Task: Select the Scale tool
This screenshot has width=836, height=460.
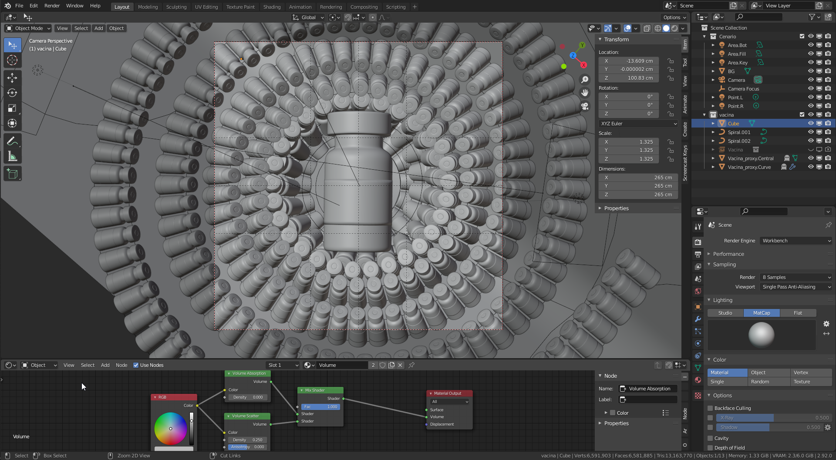Action: [x=12, y=108]
